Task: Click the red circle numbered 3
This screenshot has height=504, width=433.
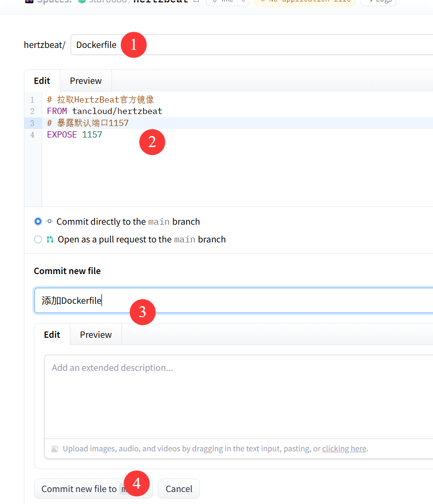Action: coord(143,312)
